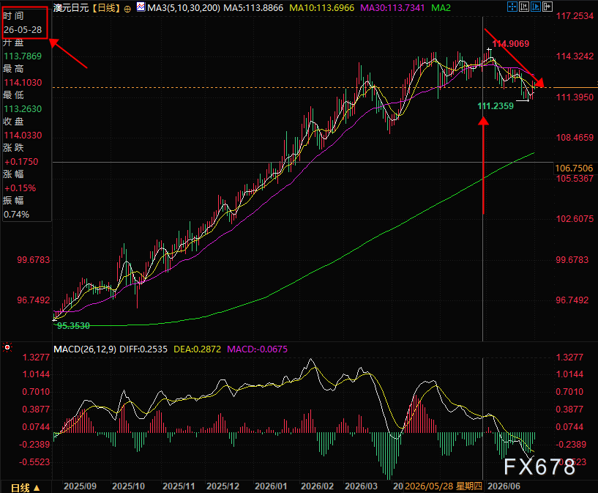
Task: Click the 澳元日元 symbol title
Action: click(x=71, y=8)
